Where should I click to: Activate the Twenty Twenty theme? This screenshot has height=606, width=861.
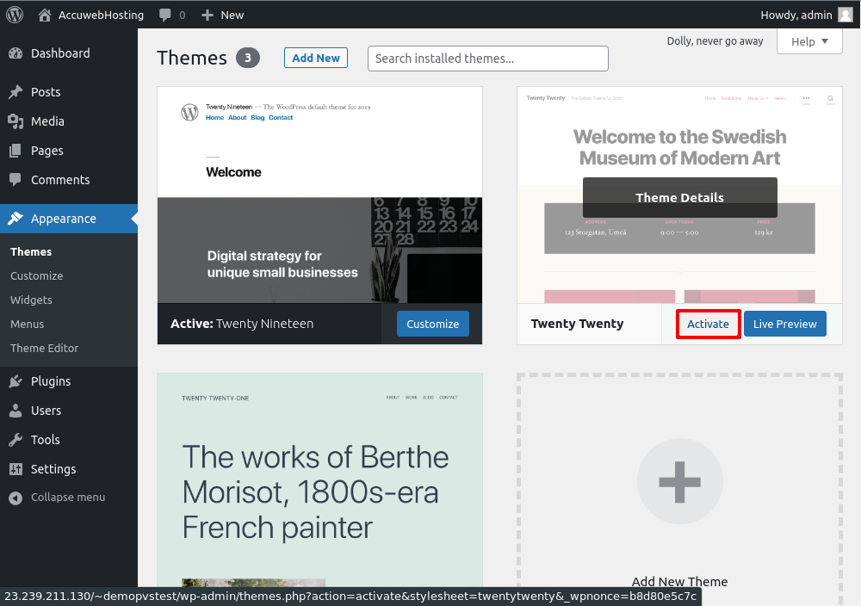708,324
